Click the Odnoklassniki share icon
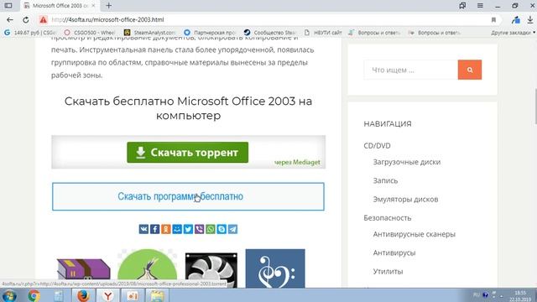 (x=166, y=229)
